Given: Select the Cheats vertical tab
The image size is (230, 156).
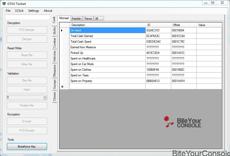Looking at the screenshot, I should 54,97.
